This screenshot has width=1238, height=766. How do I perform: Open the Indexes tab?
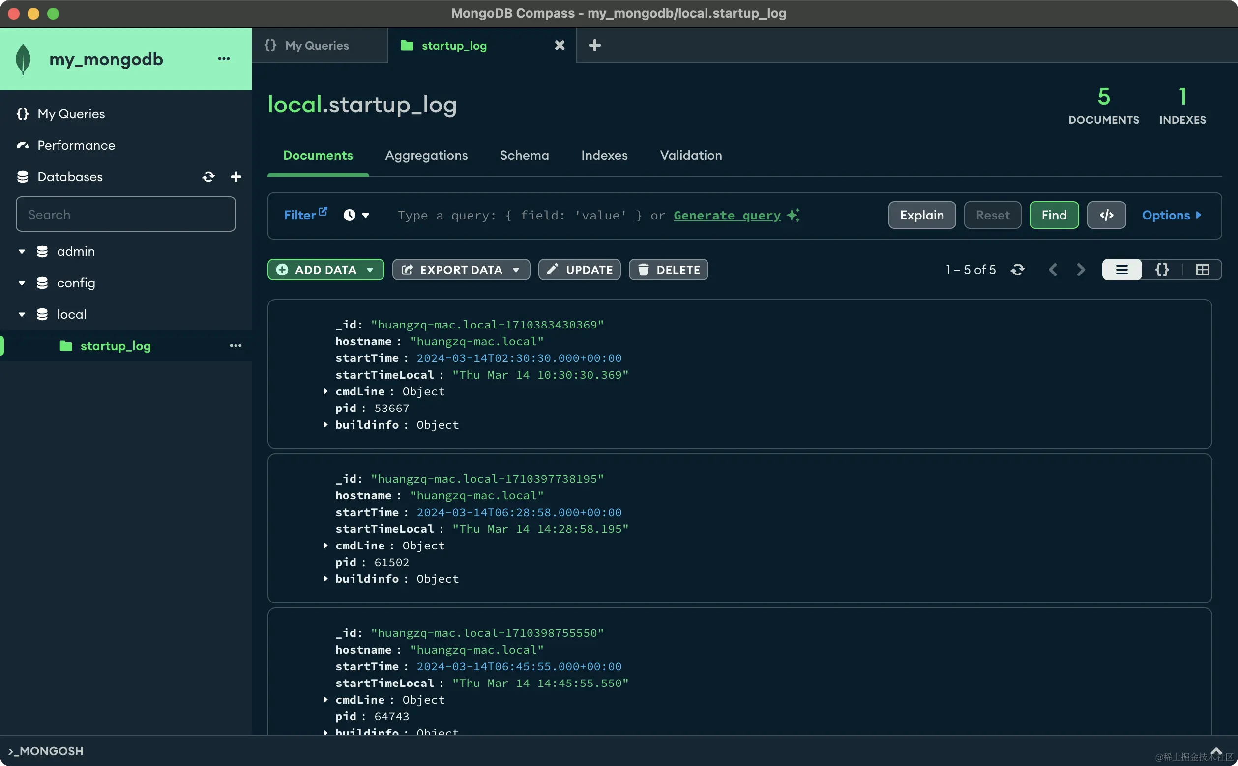pos(604,155)
